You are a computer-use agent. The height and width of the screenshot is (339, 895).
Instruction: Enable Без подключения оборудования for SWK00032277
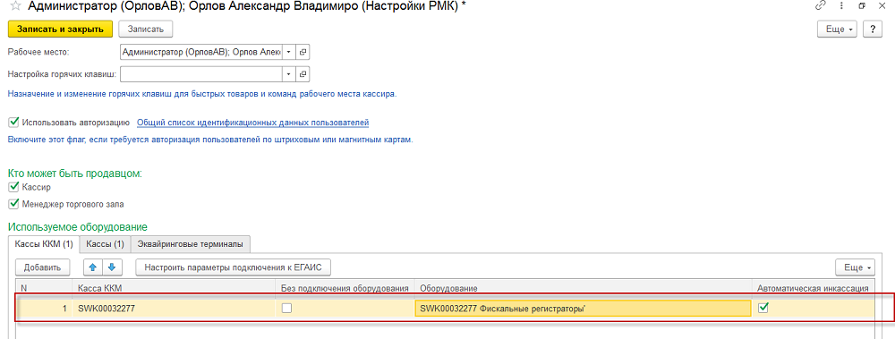(x=287, y=309)
